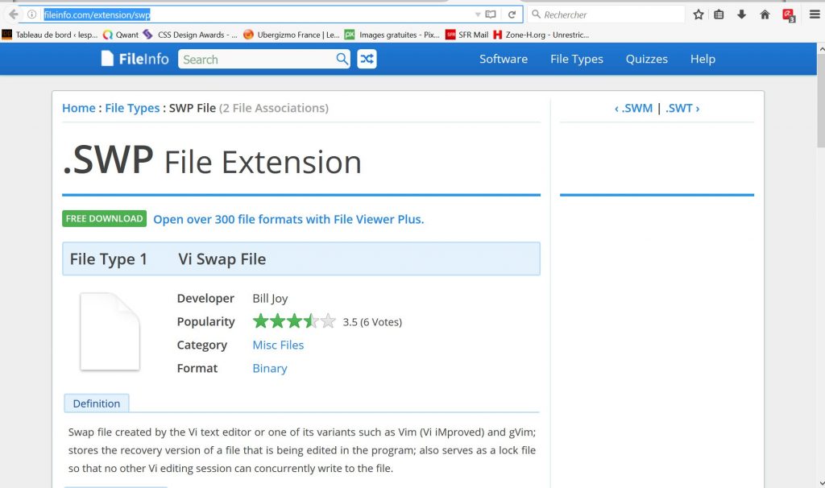Viewport: 825px width, 488px height.
Task: Toggle reader view icon in address bar
Action: (x=491, y=14)
